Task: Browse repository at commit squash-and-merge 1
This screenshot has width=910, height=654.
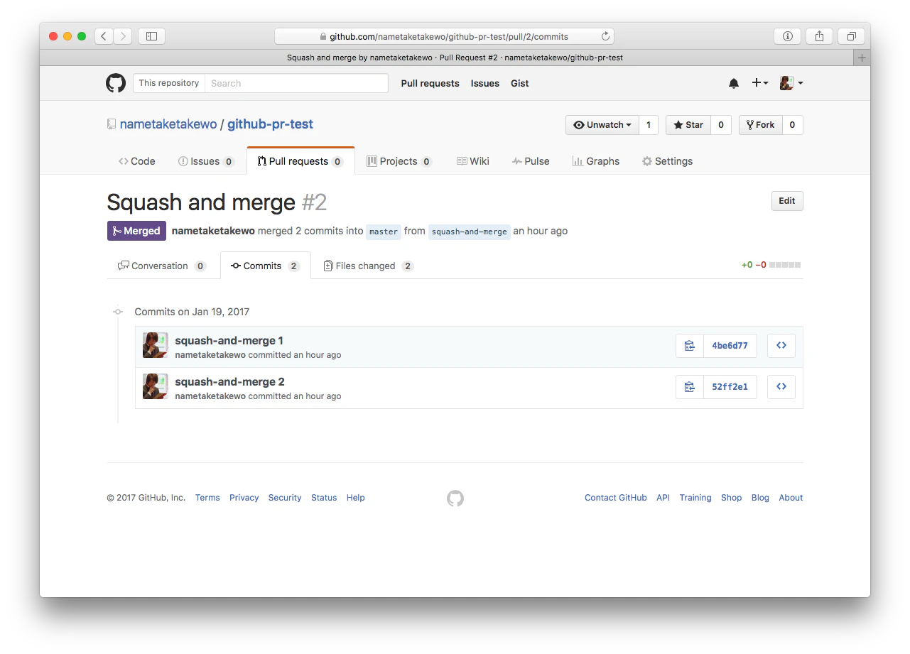Action: point(781,346)
